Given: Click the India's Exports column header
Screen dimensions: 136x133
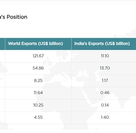Looking at the screenshot, I should point(104,44).
